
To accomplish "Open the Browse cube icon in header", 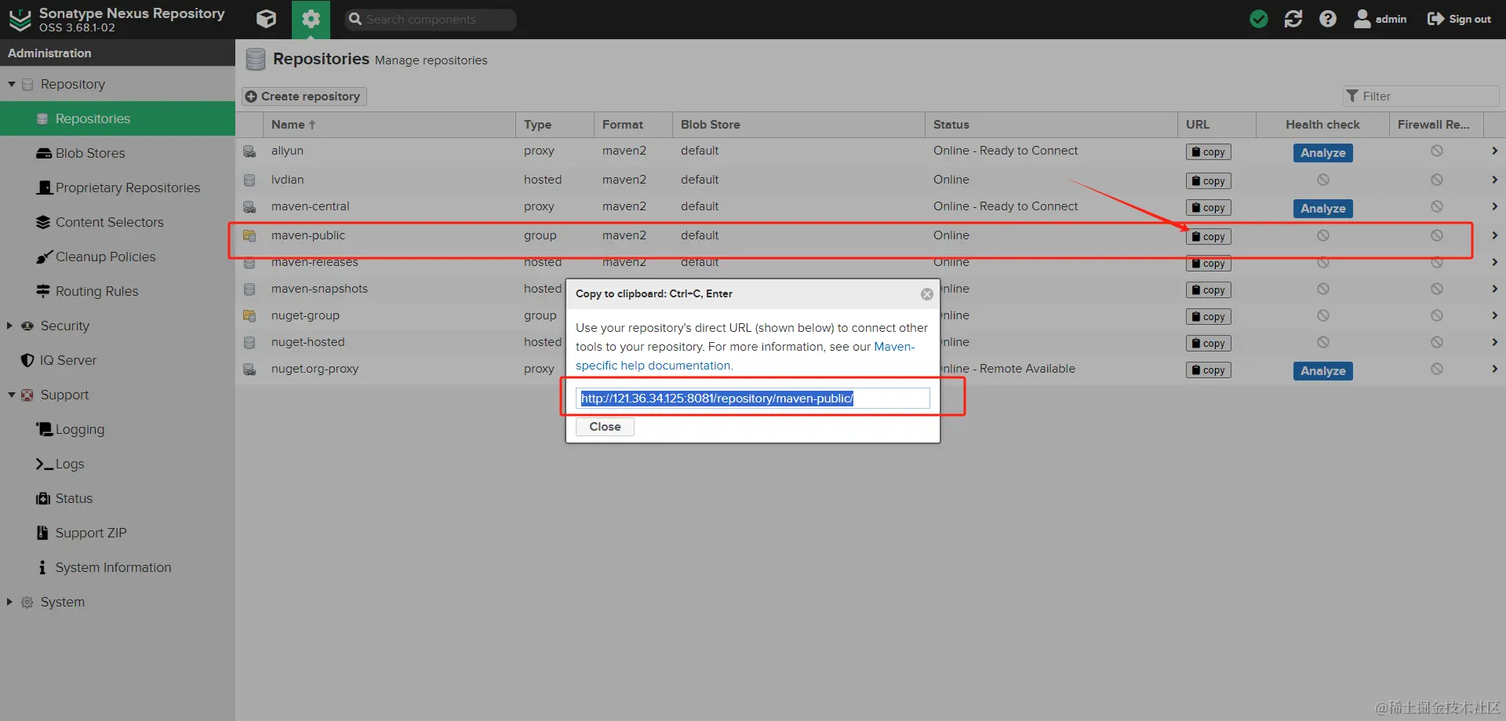I will pos(266,19).
